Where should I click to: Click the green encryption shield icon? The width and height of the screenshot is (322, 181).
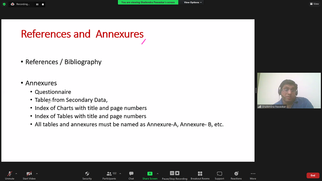[4, 4]
